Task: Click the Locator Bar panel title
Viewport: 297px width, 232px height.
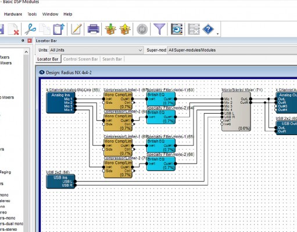Action: 46,41
